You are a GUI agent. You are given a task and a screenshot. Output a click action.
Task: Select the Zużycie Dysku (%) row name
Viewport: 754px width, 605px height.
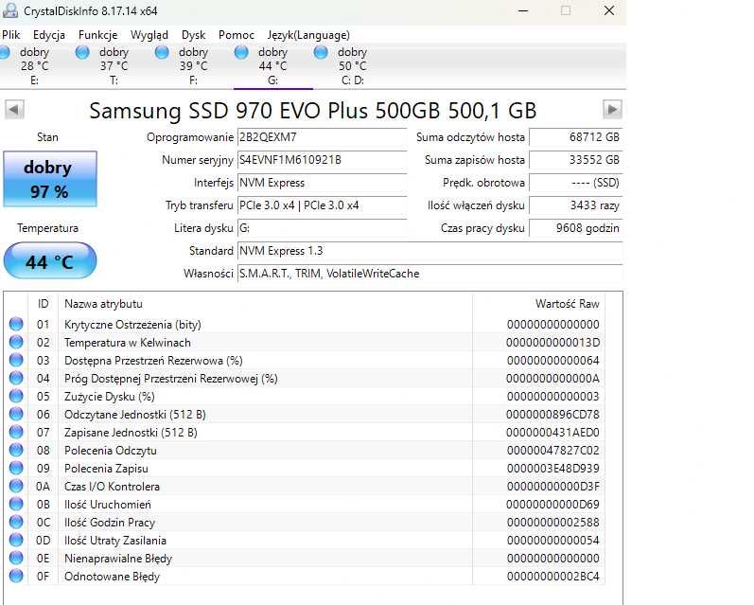pyautogui.click(x=110, y=397)
